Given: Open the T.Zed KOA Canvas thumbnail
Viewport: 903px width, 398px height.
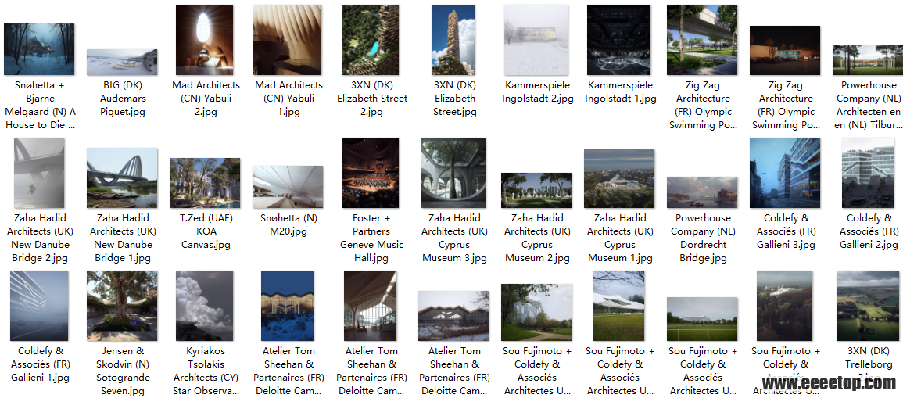Looking at the screenshot, I should pyautogui.click(x=204, y=183).
